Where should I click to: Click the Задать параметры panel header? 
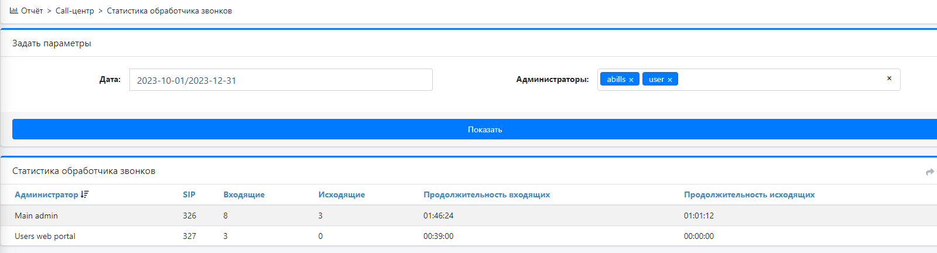pyautogui.click(x=52, y=43)
